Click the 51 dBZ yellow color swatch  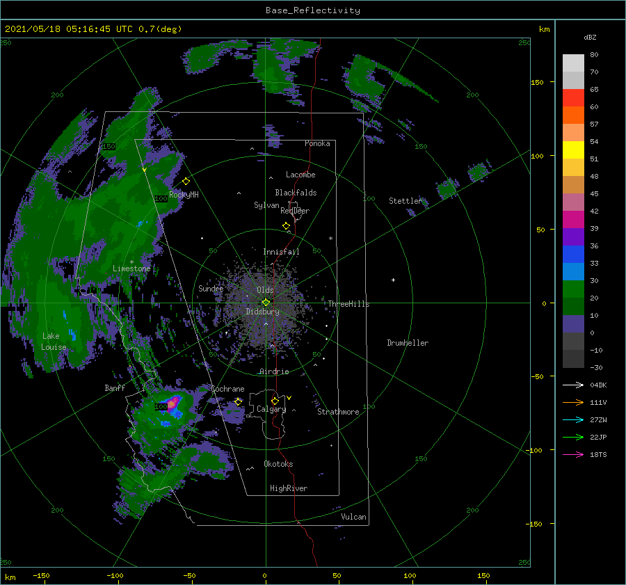(573, 150)
